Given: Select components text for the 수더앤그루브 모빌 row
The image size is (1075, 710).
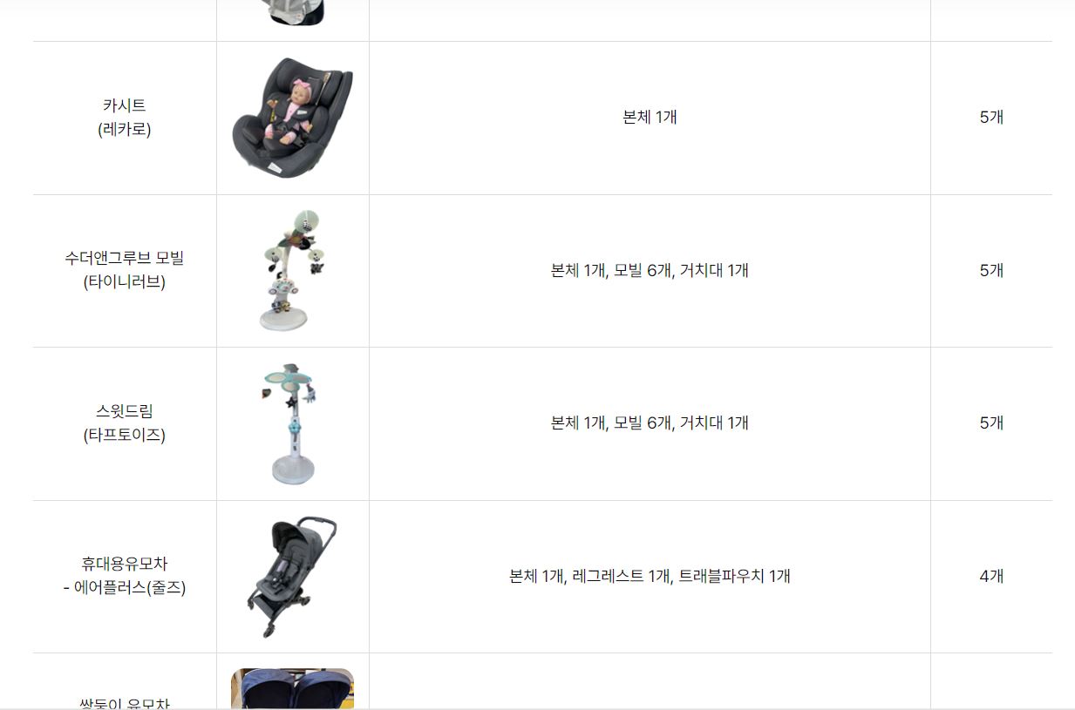Looking at the screenshot, I should [650, 270].
